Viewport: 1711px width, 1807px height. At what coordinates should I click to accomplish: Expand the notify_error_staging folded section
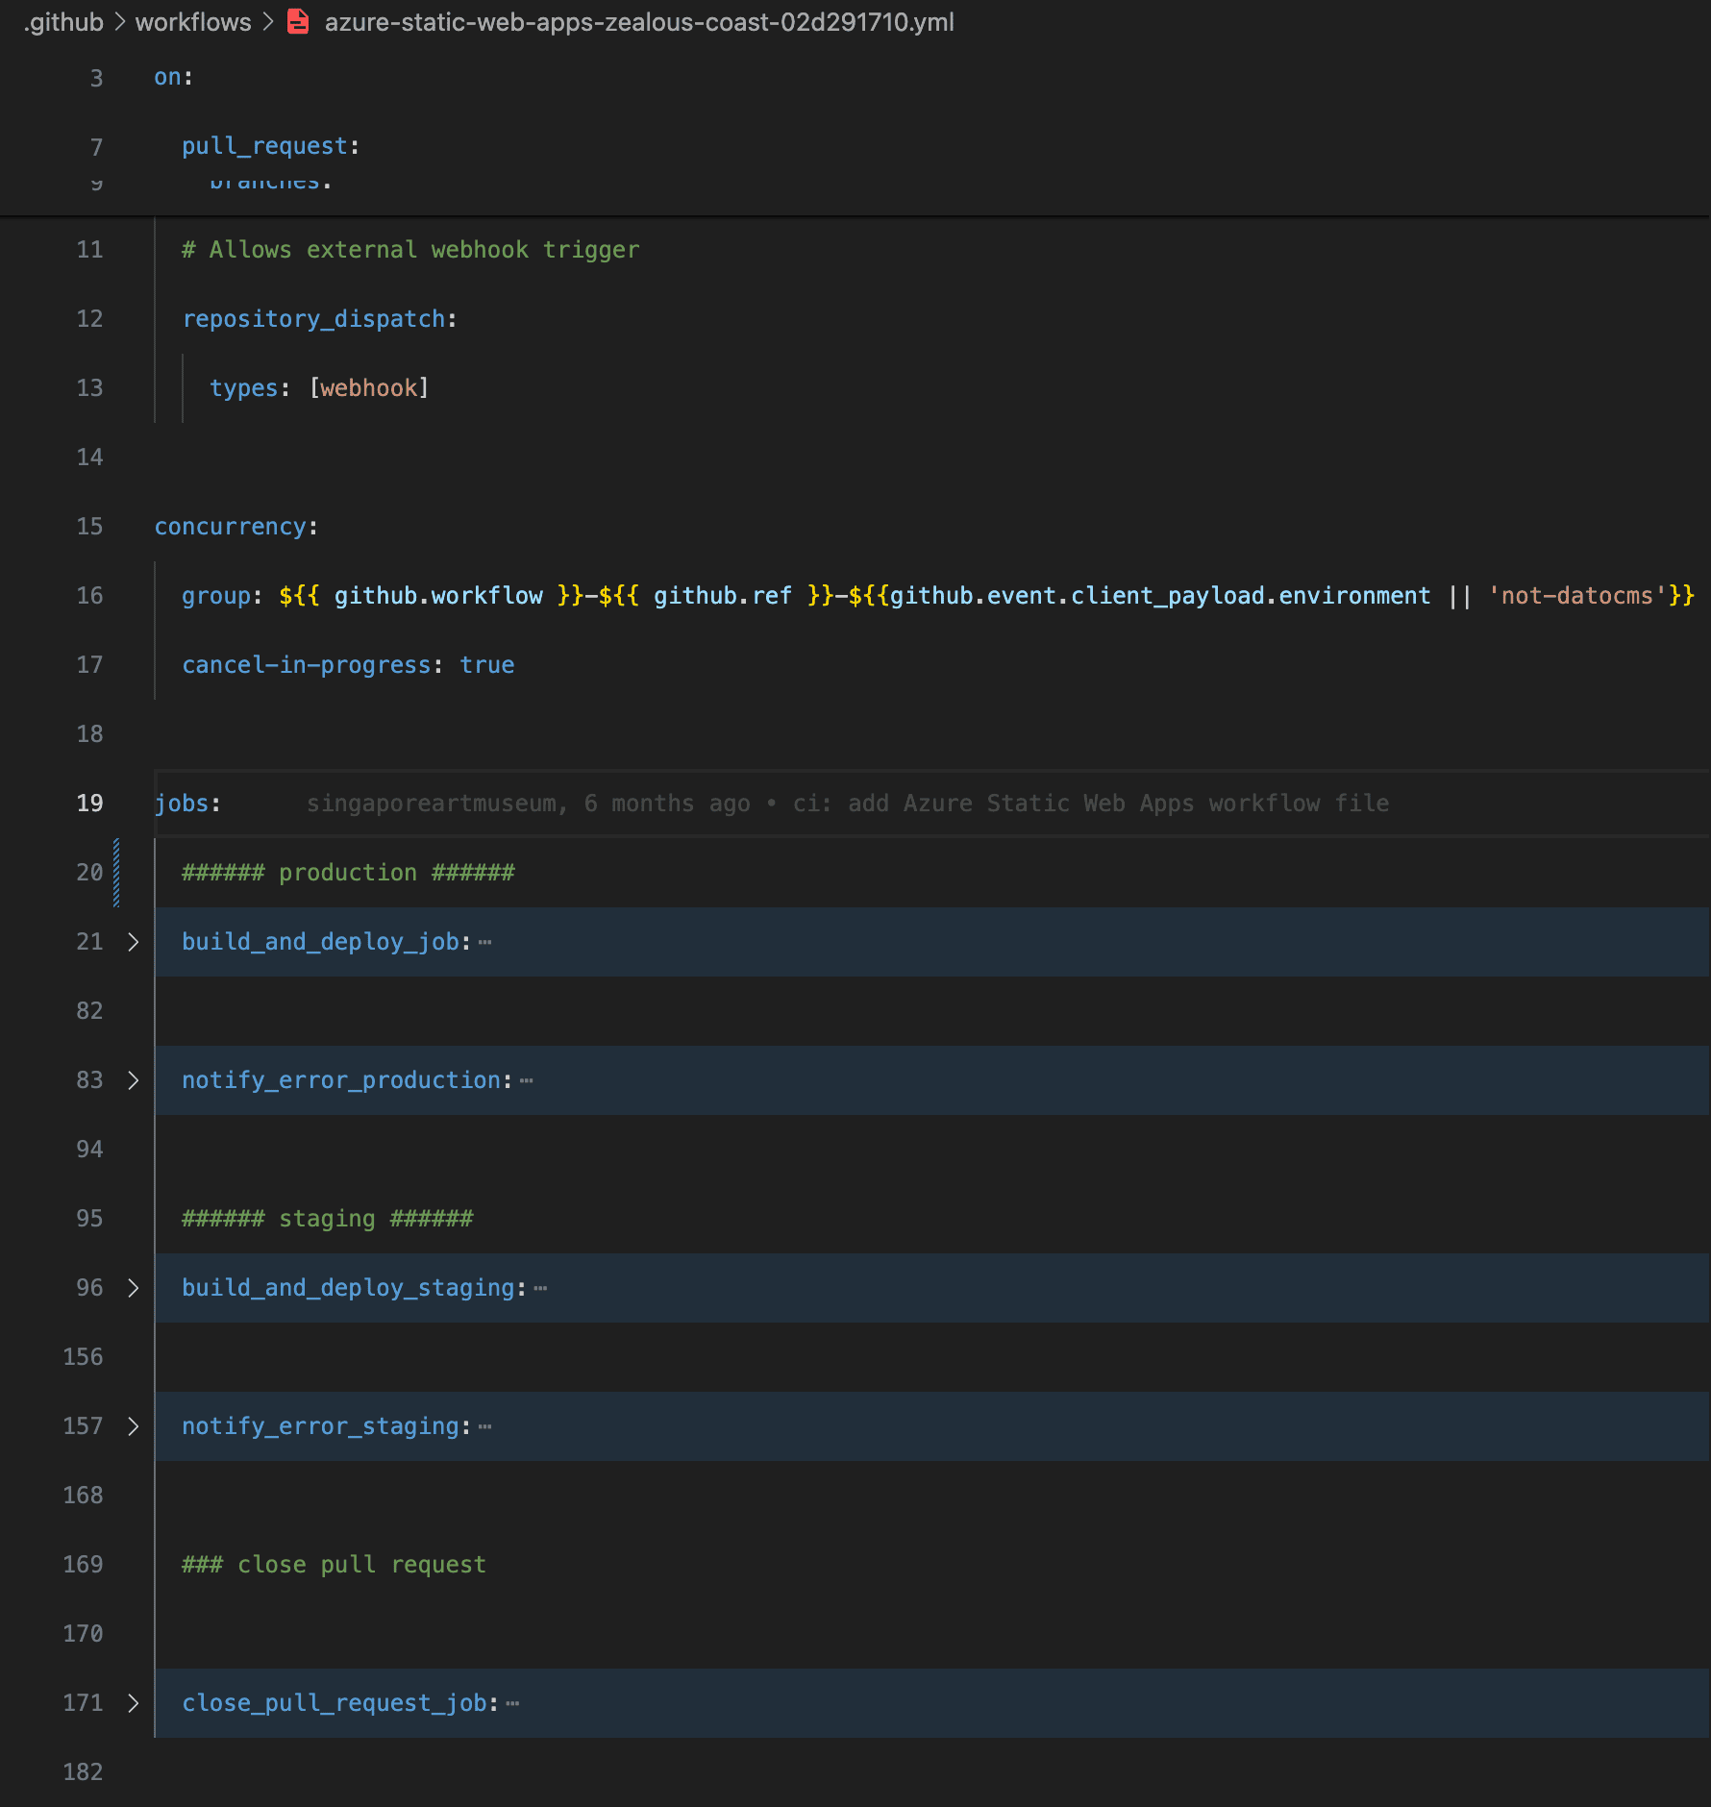tap(133, 1426)
